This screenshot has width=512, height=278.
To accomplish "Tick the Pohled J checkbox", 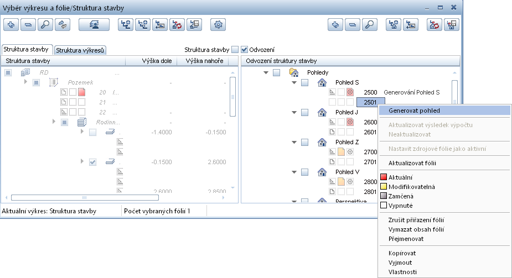I will (x=304, y=112).
